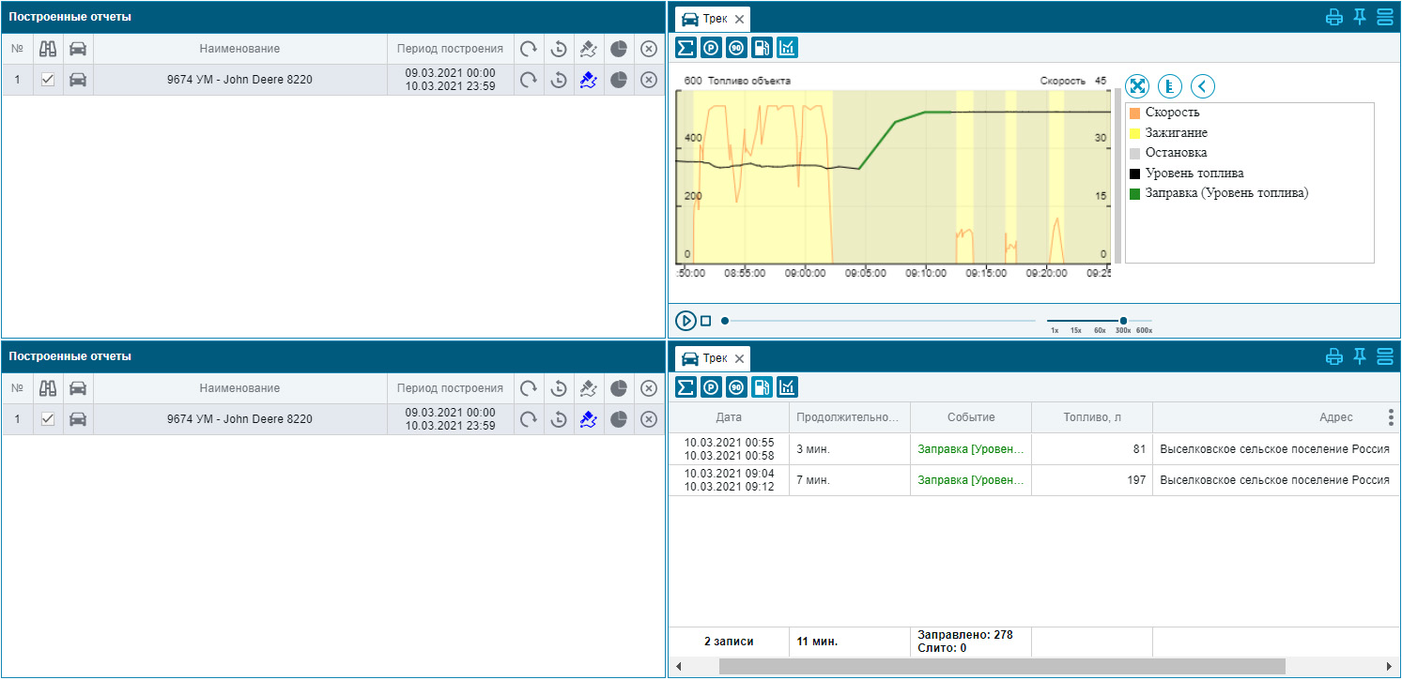Toggle blue track-on-map icon in upper John Deere row
Image resolution: width=1402 pixels, height=680 pixels.
pyautogui.click(x=589, y=80)
